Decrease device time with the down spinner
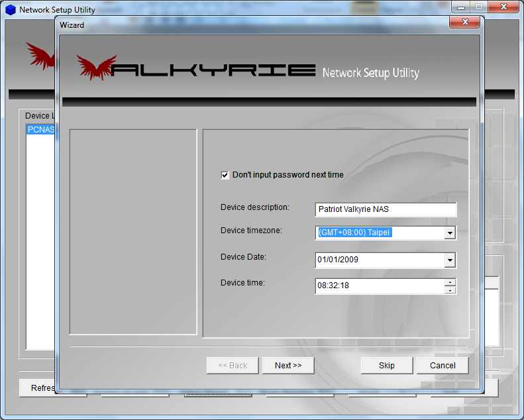524x420 pixels. pos(450,290)
